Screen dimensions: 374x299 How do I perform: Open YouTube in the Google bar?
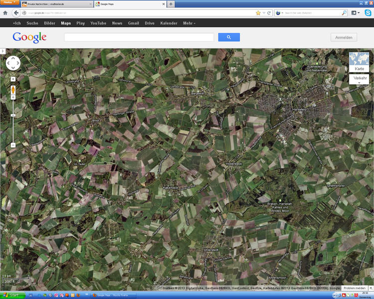(98, 23)
